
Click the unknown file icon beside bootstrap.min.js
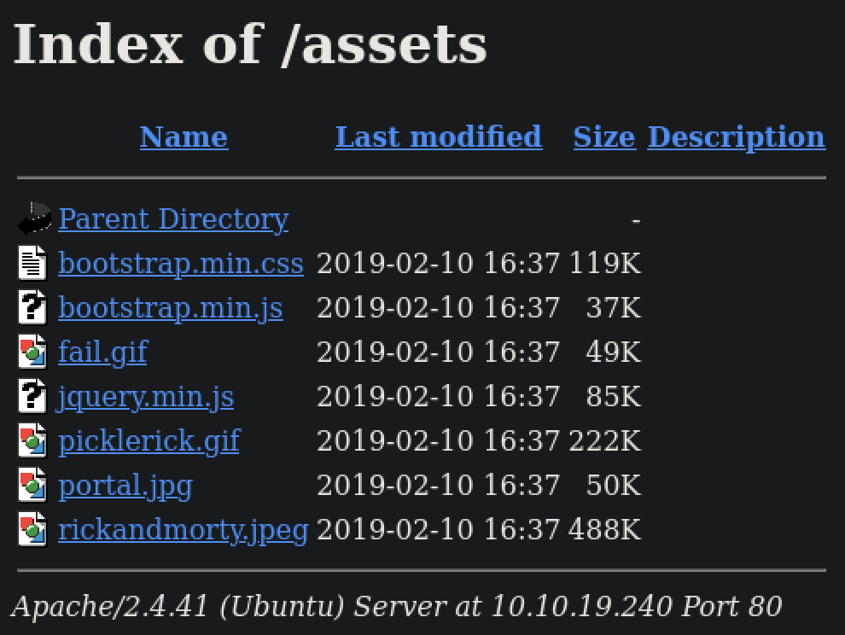point(32,307)
